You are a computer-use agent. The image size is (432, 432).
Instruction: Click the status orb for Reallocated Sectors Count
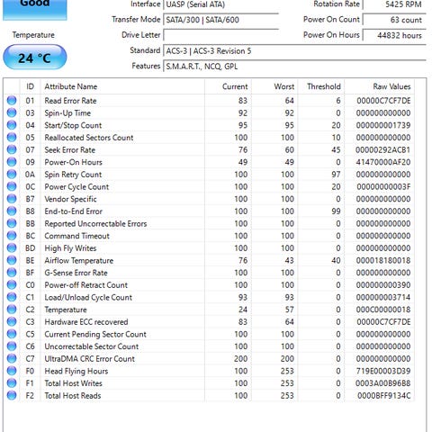point(12,138)
